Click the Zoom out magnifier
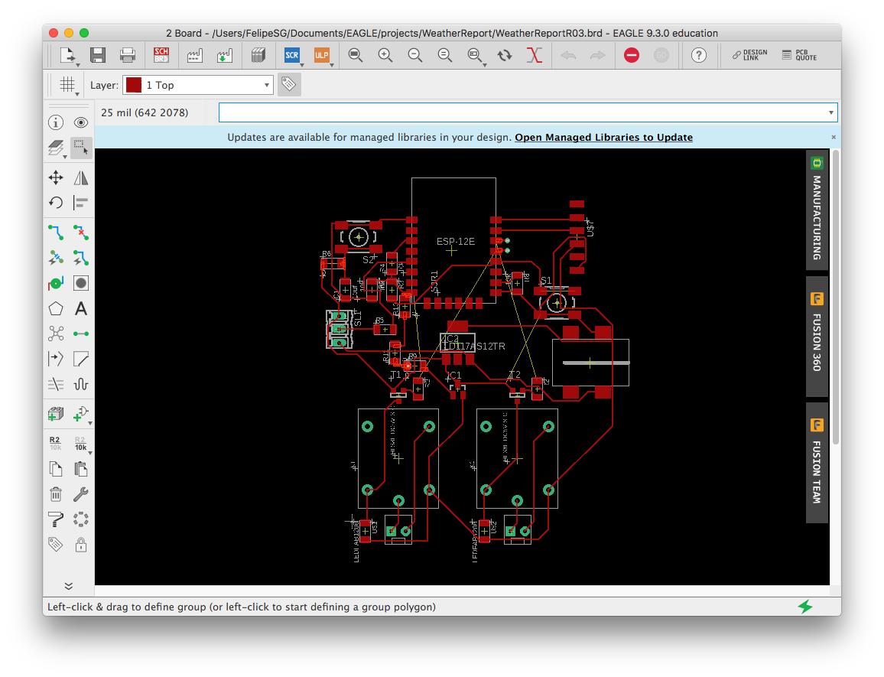Image resolution: width=884 pixels, height=677 pixels. tap(415, 55)
